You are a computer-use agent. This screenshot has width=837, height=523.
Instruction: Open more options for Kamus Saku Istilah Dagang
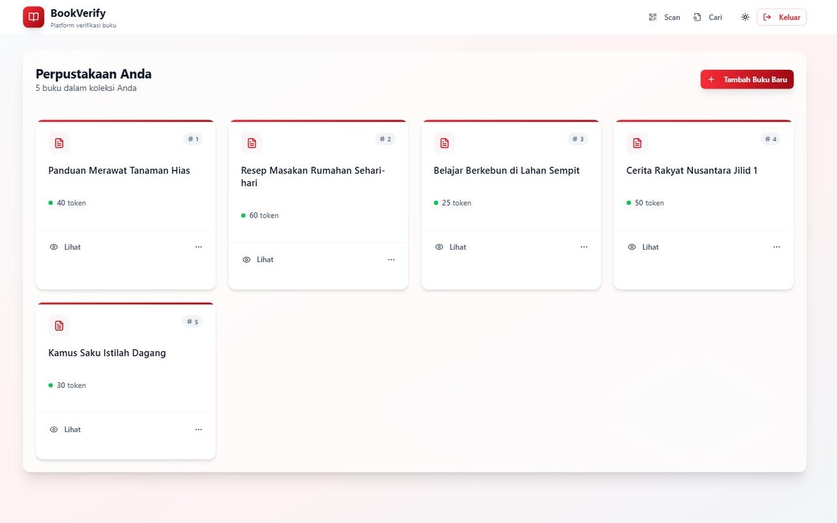click(199, 430)
